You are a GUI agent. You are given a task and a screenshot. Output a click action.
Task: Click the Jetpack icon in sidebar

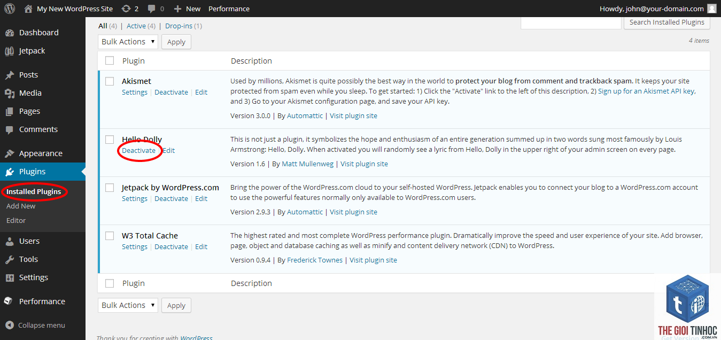tap(10, 51)
